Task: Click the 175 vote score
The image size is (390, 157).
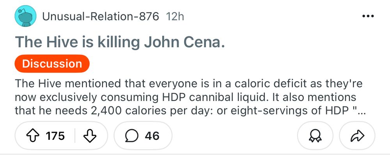Action: point(55,136)
